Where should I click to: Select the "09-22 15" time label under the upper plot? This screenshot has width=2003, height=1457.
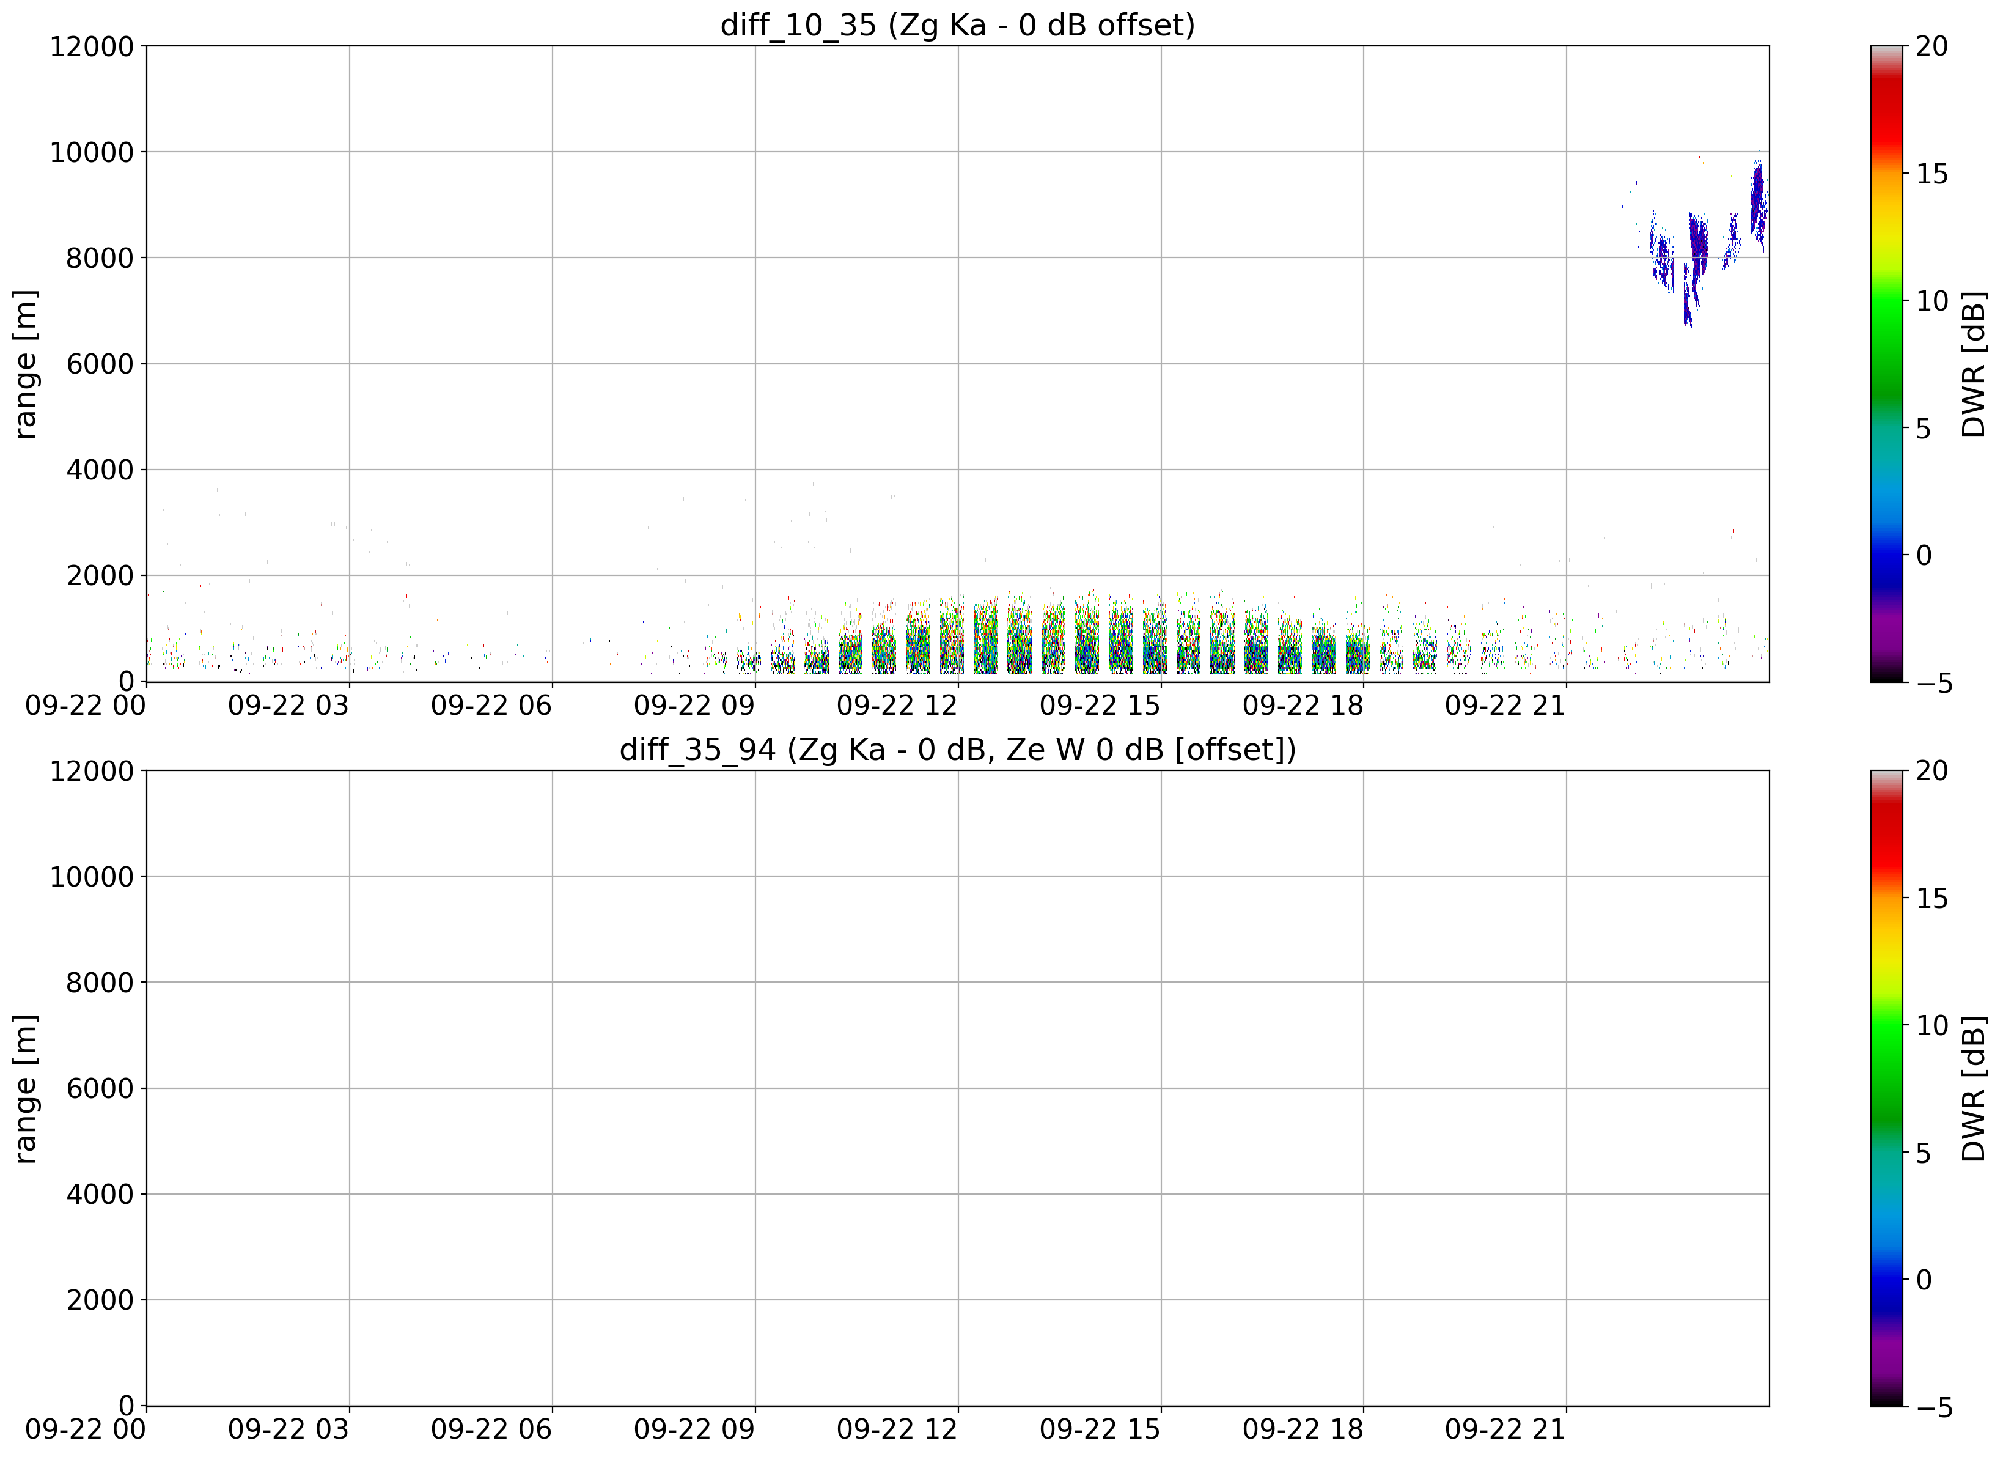(1100, 705)
